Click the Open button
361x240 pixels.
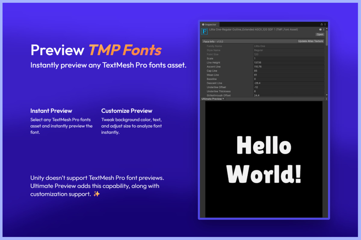click(320, 34)
